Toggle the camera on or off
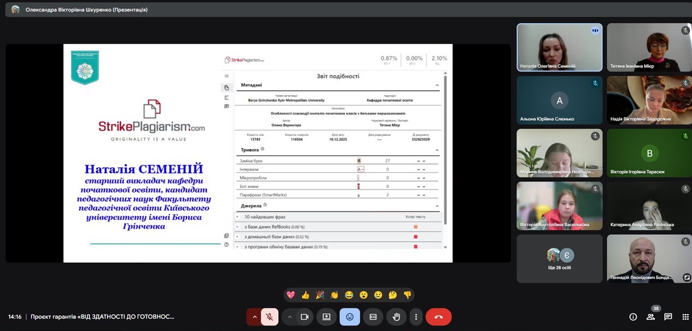 pos(304,317)
